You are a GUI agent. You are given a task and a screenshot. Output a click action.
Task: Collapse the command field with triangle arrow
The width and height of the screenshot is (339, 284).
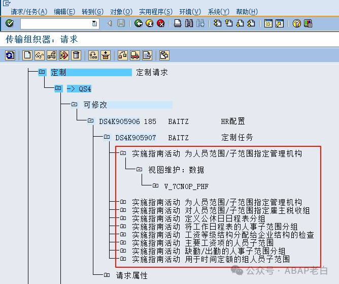(110, 23)
